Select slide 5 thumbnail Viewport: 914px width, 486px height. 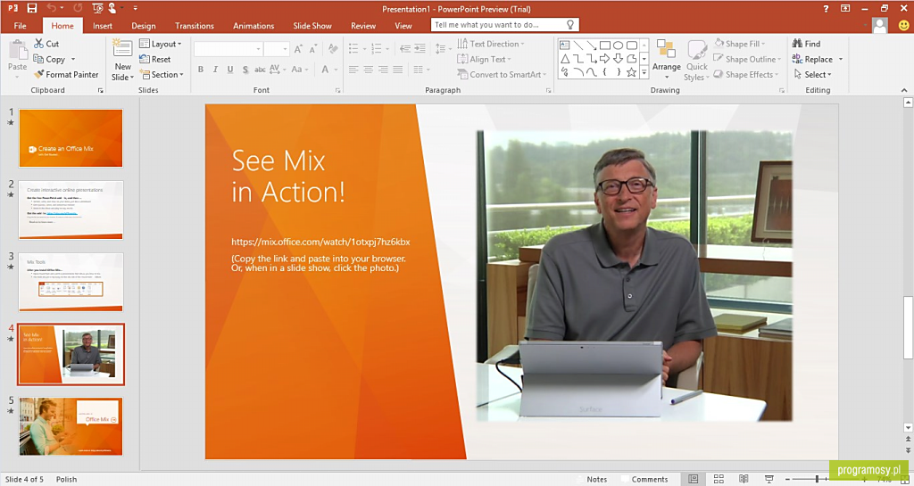(x=71, y=426)
